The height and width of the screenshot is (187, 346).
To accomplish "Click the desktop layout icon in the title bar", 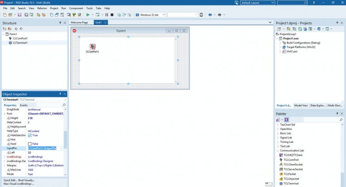I will point(236,3).
